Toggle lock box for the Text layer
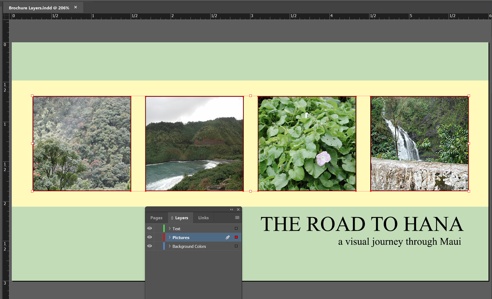The image size is (492, 299). [x=158, y=228]
